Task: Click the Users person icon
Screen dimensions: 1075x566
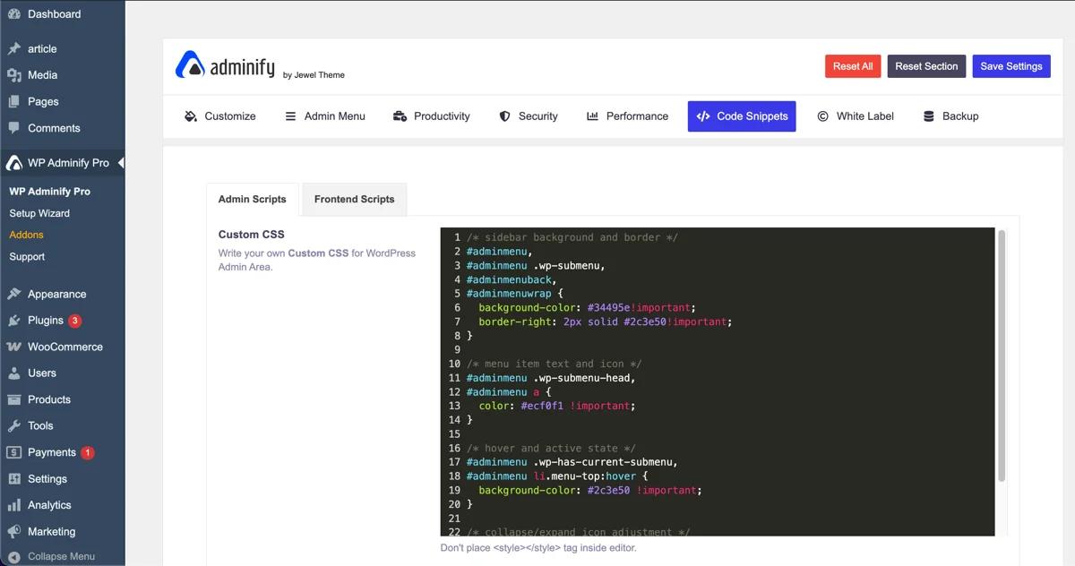Action: coord(13,373)
